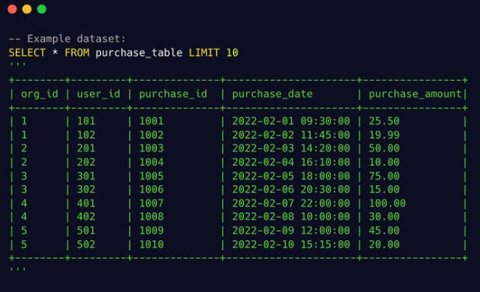Click purchase amount 30.00
The image size is (480, 292).
tap(384, 216)
